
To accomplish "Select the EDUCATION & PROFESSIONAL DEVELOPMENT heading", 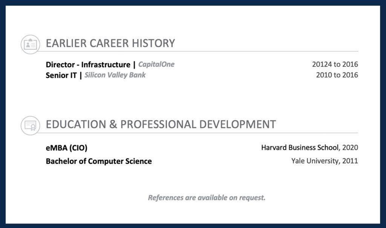I will (x=161, y=124).
